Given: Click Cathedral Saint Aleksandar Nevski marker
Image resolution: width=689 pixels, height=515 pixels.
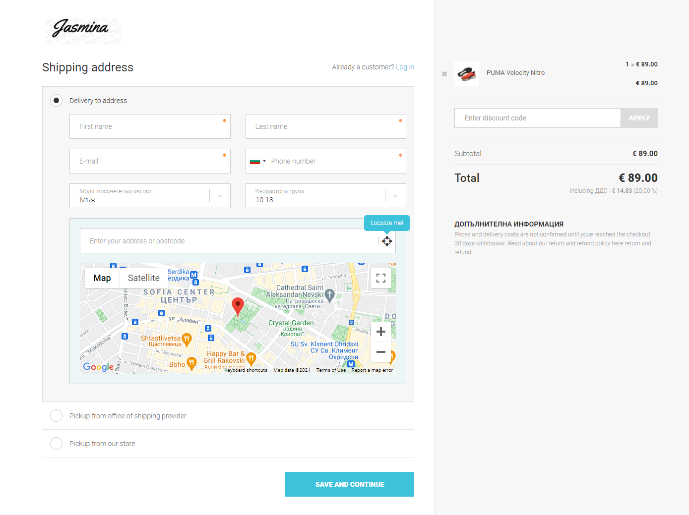Looking at the screenshot, I should click(329, 296).
